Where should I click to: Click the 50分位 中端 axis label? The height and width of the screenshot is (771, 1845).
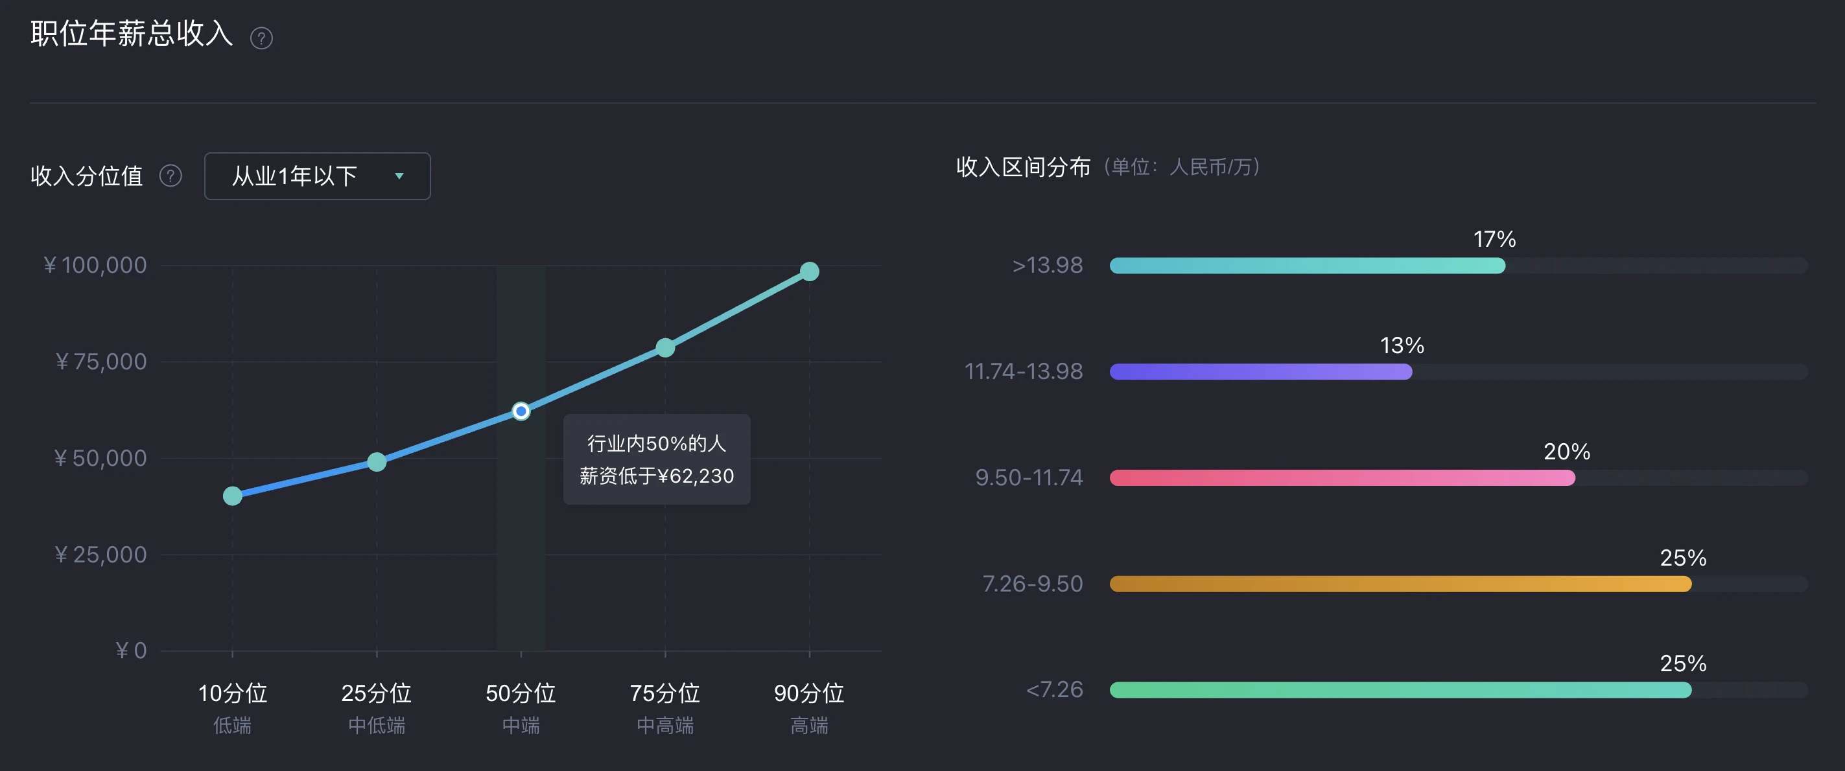pyautogui.click(x=521, y=708)
